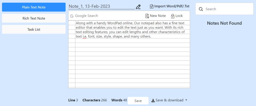Click the Lock label
This screenshot has height=106, width=256.
tap(179, 16)
